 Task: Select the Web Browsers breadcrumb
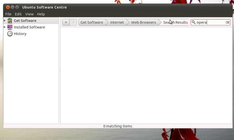coord(143,22)
